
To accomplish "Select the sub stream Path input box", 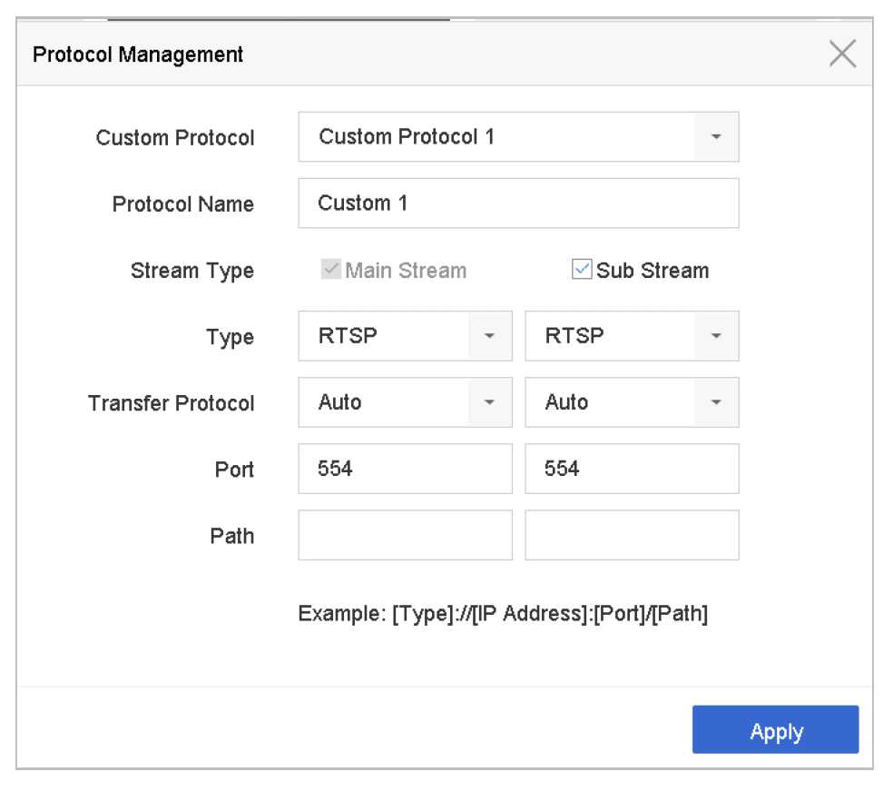I will [632, 535].
